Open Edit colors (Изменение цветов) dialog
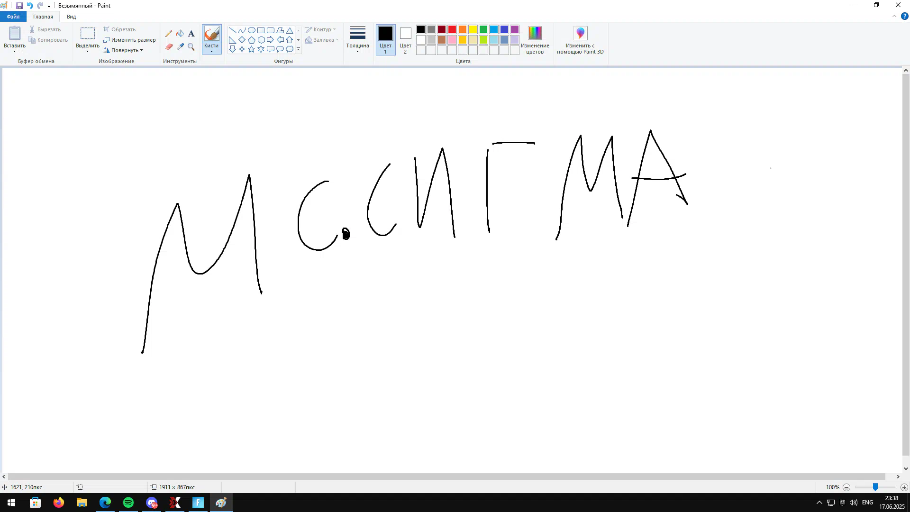The width and height of the screenshot is (910, 512). click(x=535, y=40)
